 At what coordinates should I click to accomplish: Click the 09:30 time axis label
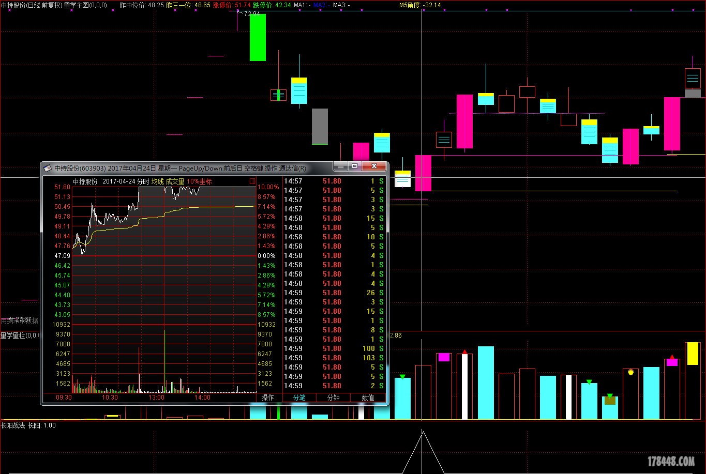pos(64,397)
